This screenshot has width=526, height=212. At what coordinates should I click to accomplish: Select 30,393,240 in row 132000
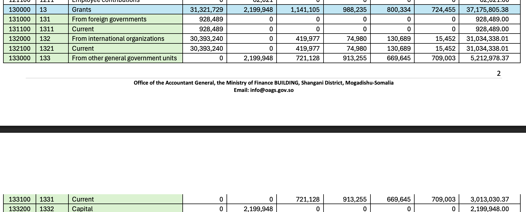pyautogui.click(x=206, y=39)
